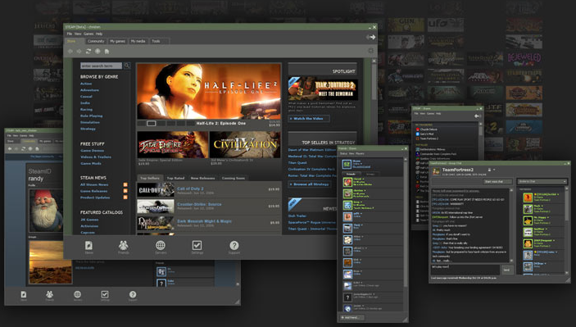
Task: Click the back arrow in the main Steam toolbar
Action: click(x=70, y=52)
